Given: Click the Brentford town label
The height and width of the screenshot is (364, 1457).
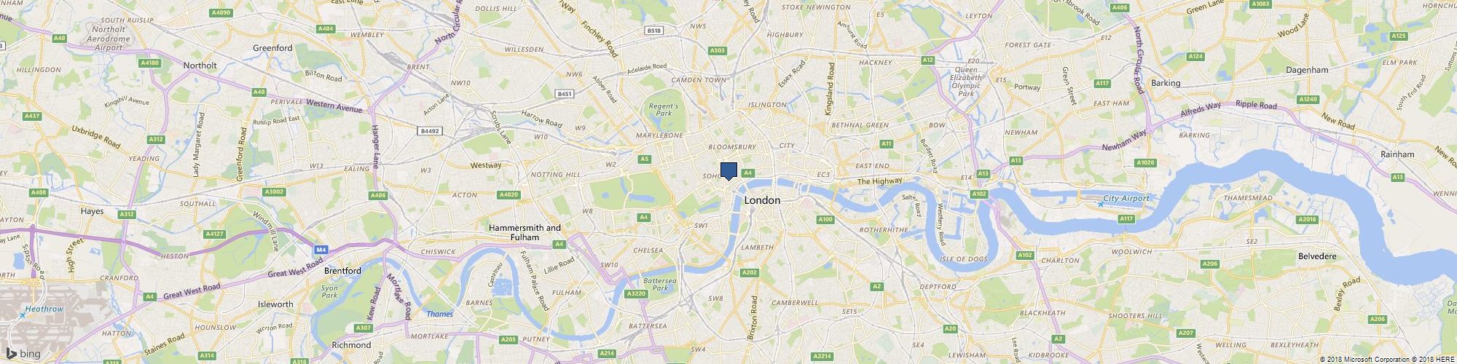Looking at the screenshot, I should (x=342, y=271).
